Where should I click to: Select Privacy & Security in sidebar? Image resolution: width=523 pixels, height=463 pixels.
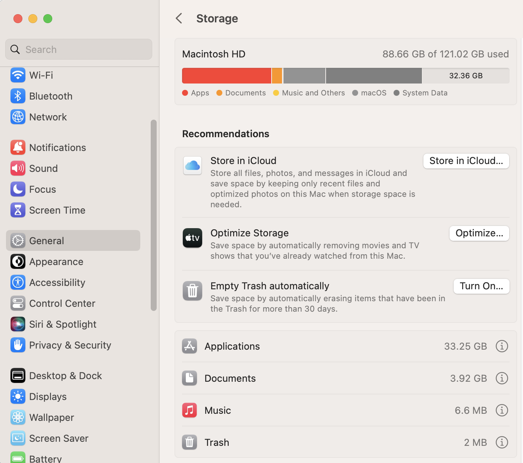[x=70, y=345]
